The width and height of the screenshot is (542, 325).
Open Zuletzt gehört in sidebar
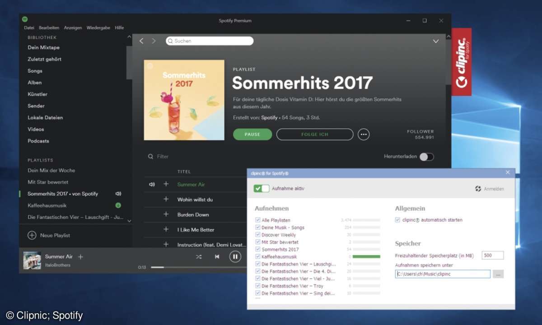[x=44, y=59]
